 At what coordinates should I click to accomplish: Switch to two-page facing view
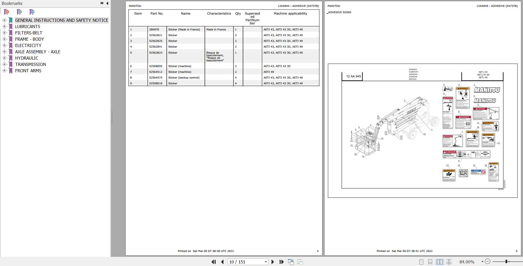pos(440,262)
